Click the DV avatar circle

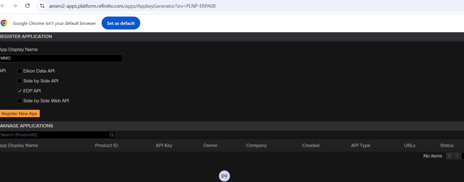pyautogui.click(x=224, y=176)
